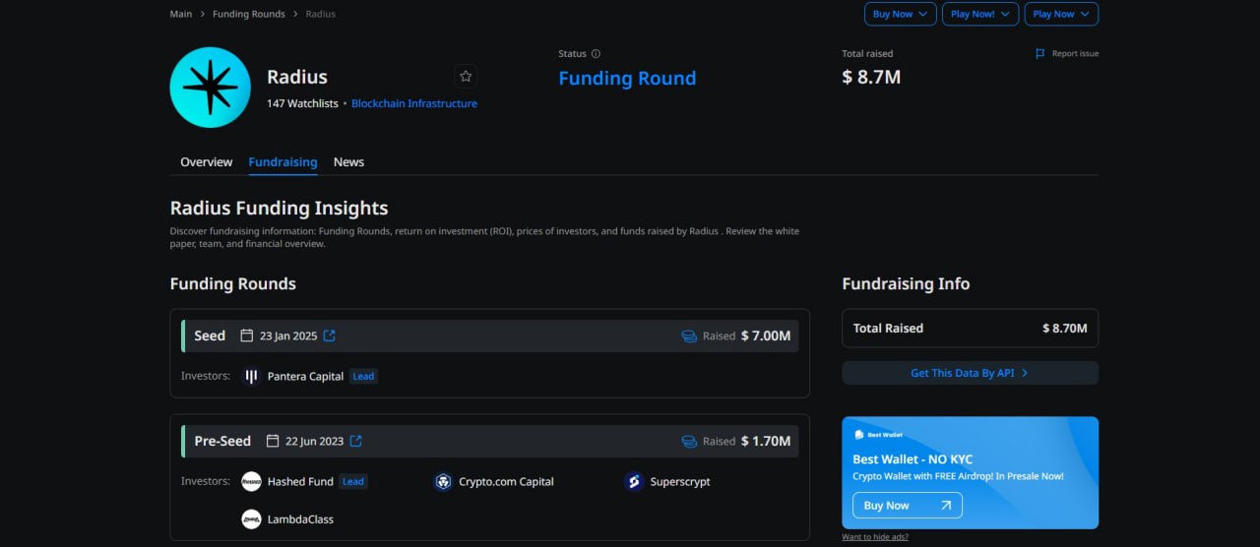
Task: Expand the Play Now! dropdown
Action: point(979,14)
